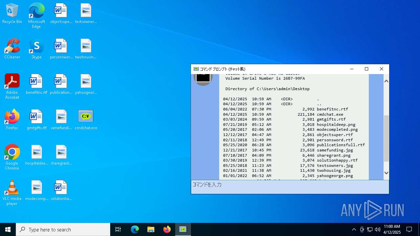Select the personsword document icon
Image resolution: width=420 pixels, height=236 pixels.
[x=61, y=49]
